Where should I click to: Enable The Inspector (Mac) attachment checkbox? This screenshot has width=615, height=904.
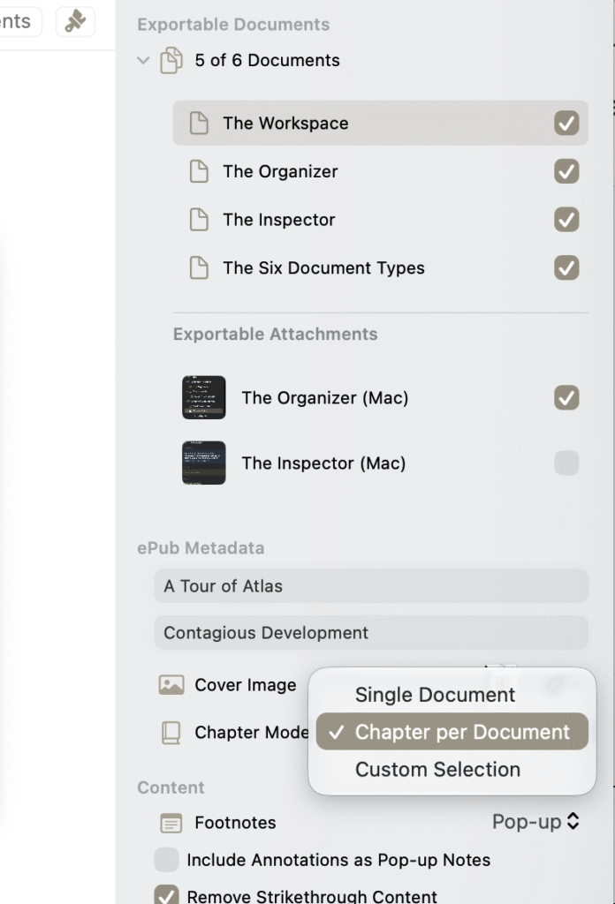point(566,463)
